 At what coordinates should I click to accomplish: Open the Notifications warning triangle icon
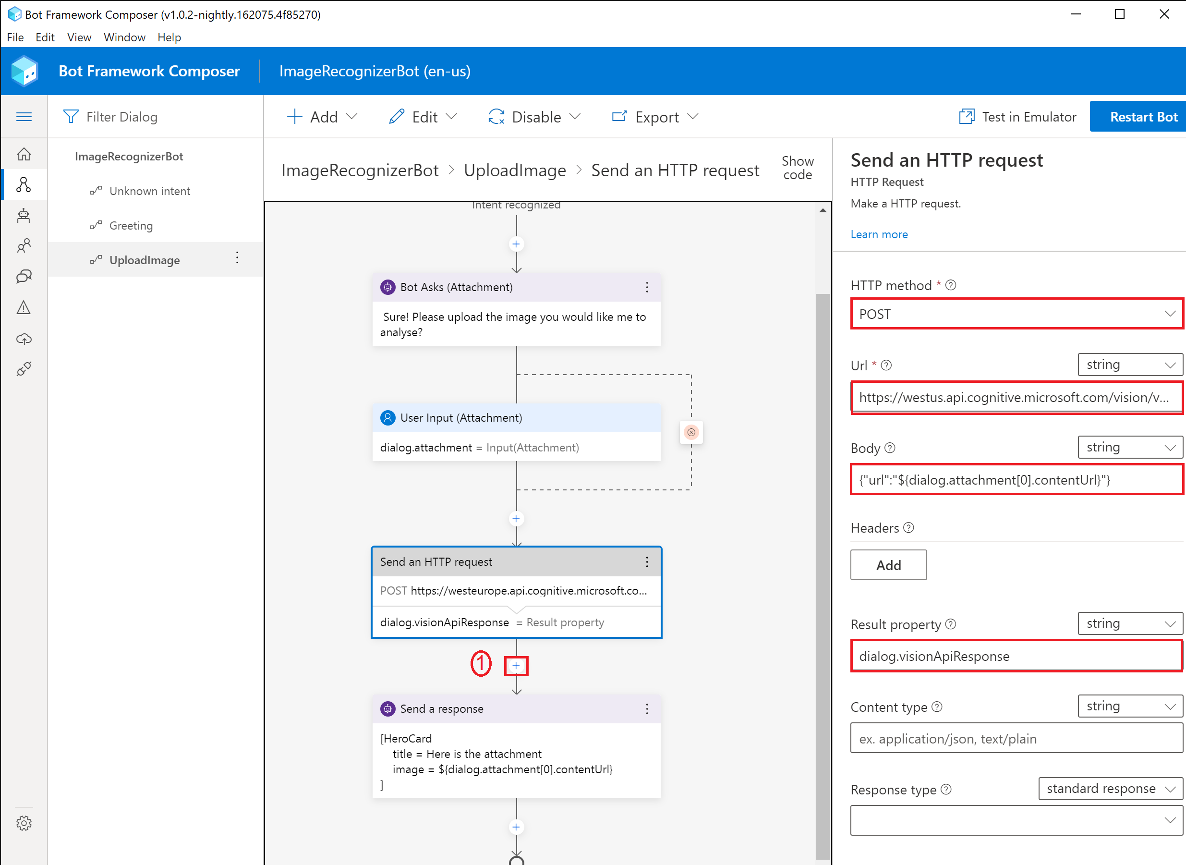(x=24, y=307)
